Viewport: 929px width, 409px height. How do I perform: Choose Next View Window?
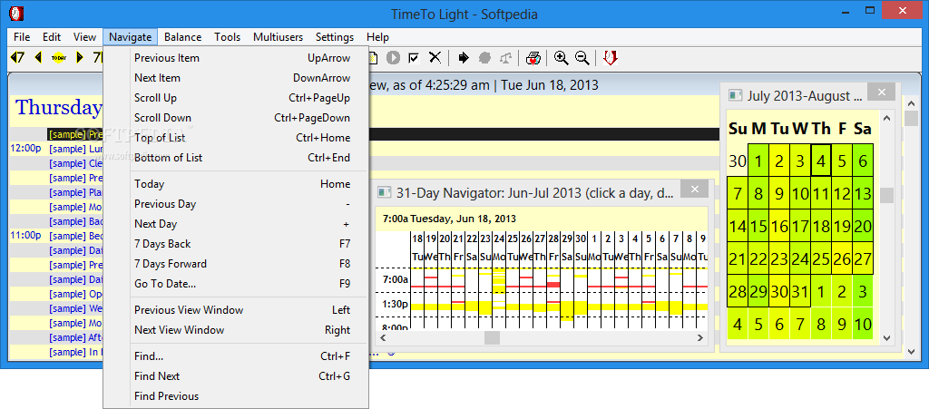pos(236,330)
